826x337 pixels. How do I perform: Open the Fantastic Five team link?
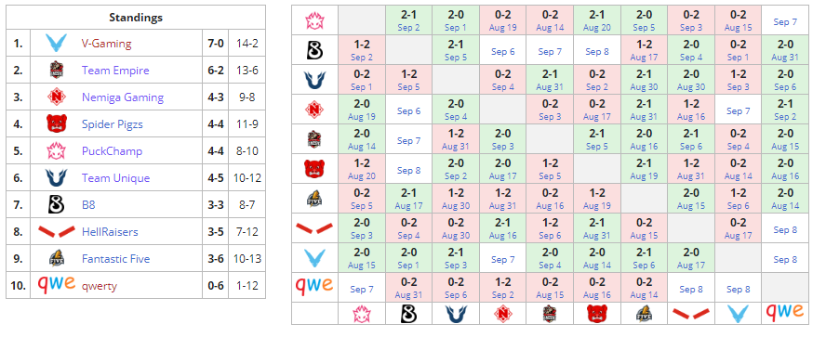(x=116, y=259)
